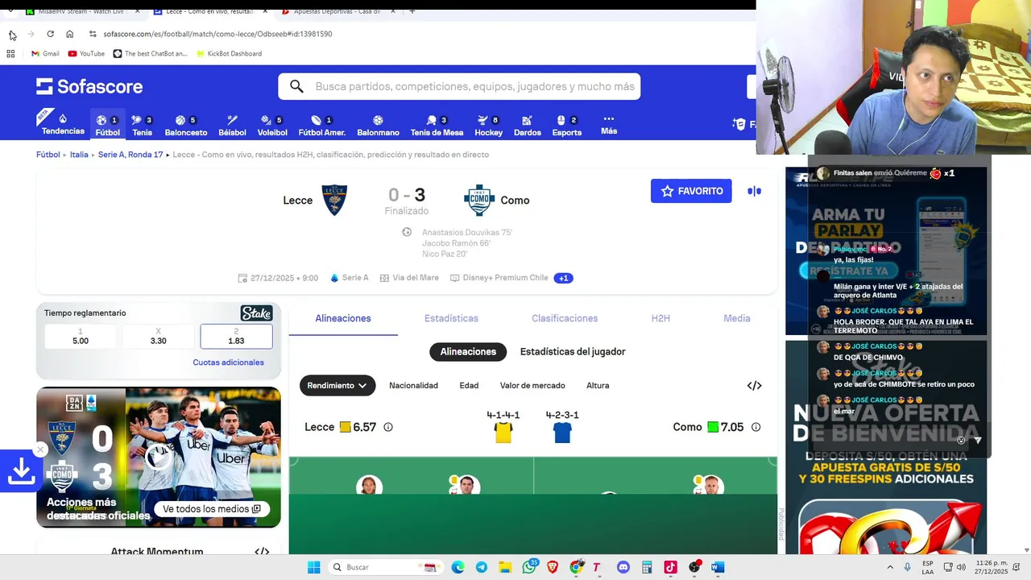The image size is (1031, 580).
Task: Click the search magnifier icon
Action: click(296, 86)
